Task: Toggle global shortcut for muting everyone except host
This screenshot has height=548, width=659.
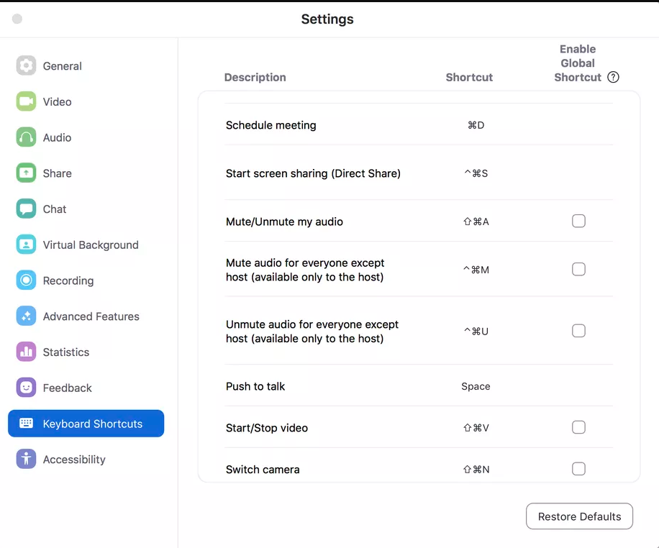Action: pos(578,269)
